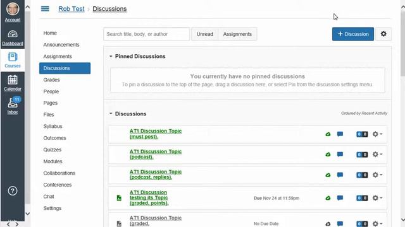Open Grades in course navigation
The height and width of the screenshot is (227, 405).
[51, 80]
